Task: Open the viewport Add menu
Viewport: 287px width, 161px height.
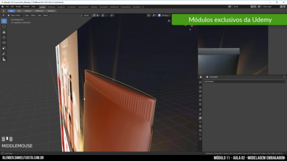Action: coord(39,16)
